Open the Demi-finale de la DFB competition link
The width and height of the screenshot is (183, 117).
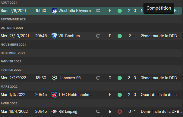click(x=161, y=112)
